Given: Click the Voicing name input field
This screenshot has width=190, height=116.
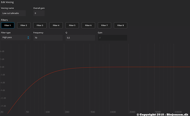Looking at the screenshot, I should click(x=13, y=13).
